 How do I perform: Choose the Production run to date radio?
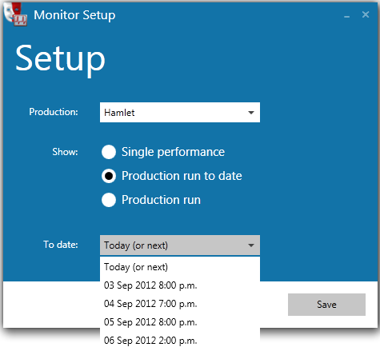[109, 176]
